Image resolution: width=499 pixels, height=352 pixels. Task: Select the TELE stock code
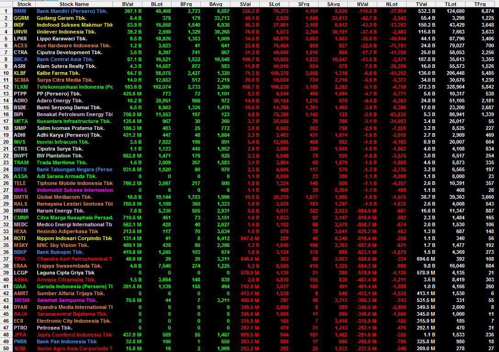click(20, 184)
